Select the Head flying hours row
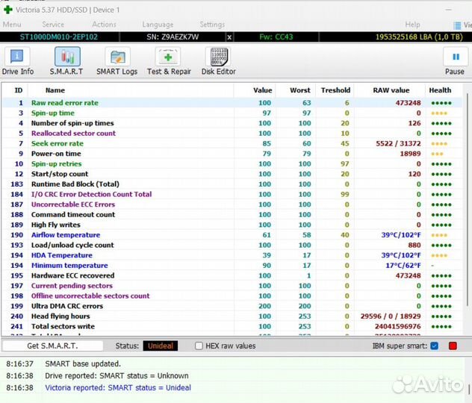472x403 pixels. tap(232, 316)
